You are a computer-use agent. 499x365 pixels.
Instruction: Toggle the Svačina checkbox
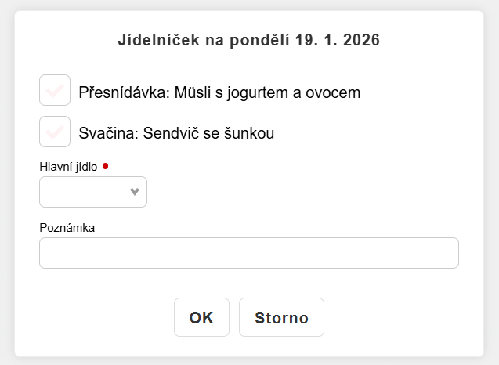55,132
